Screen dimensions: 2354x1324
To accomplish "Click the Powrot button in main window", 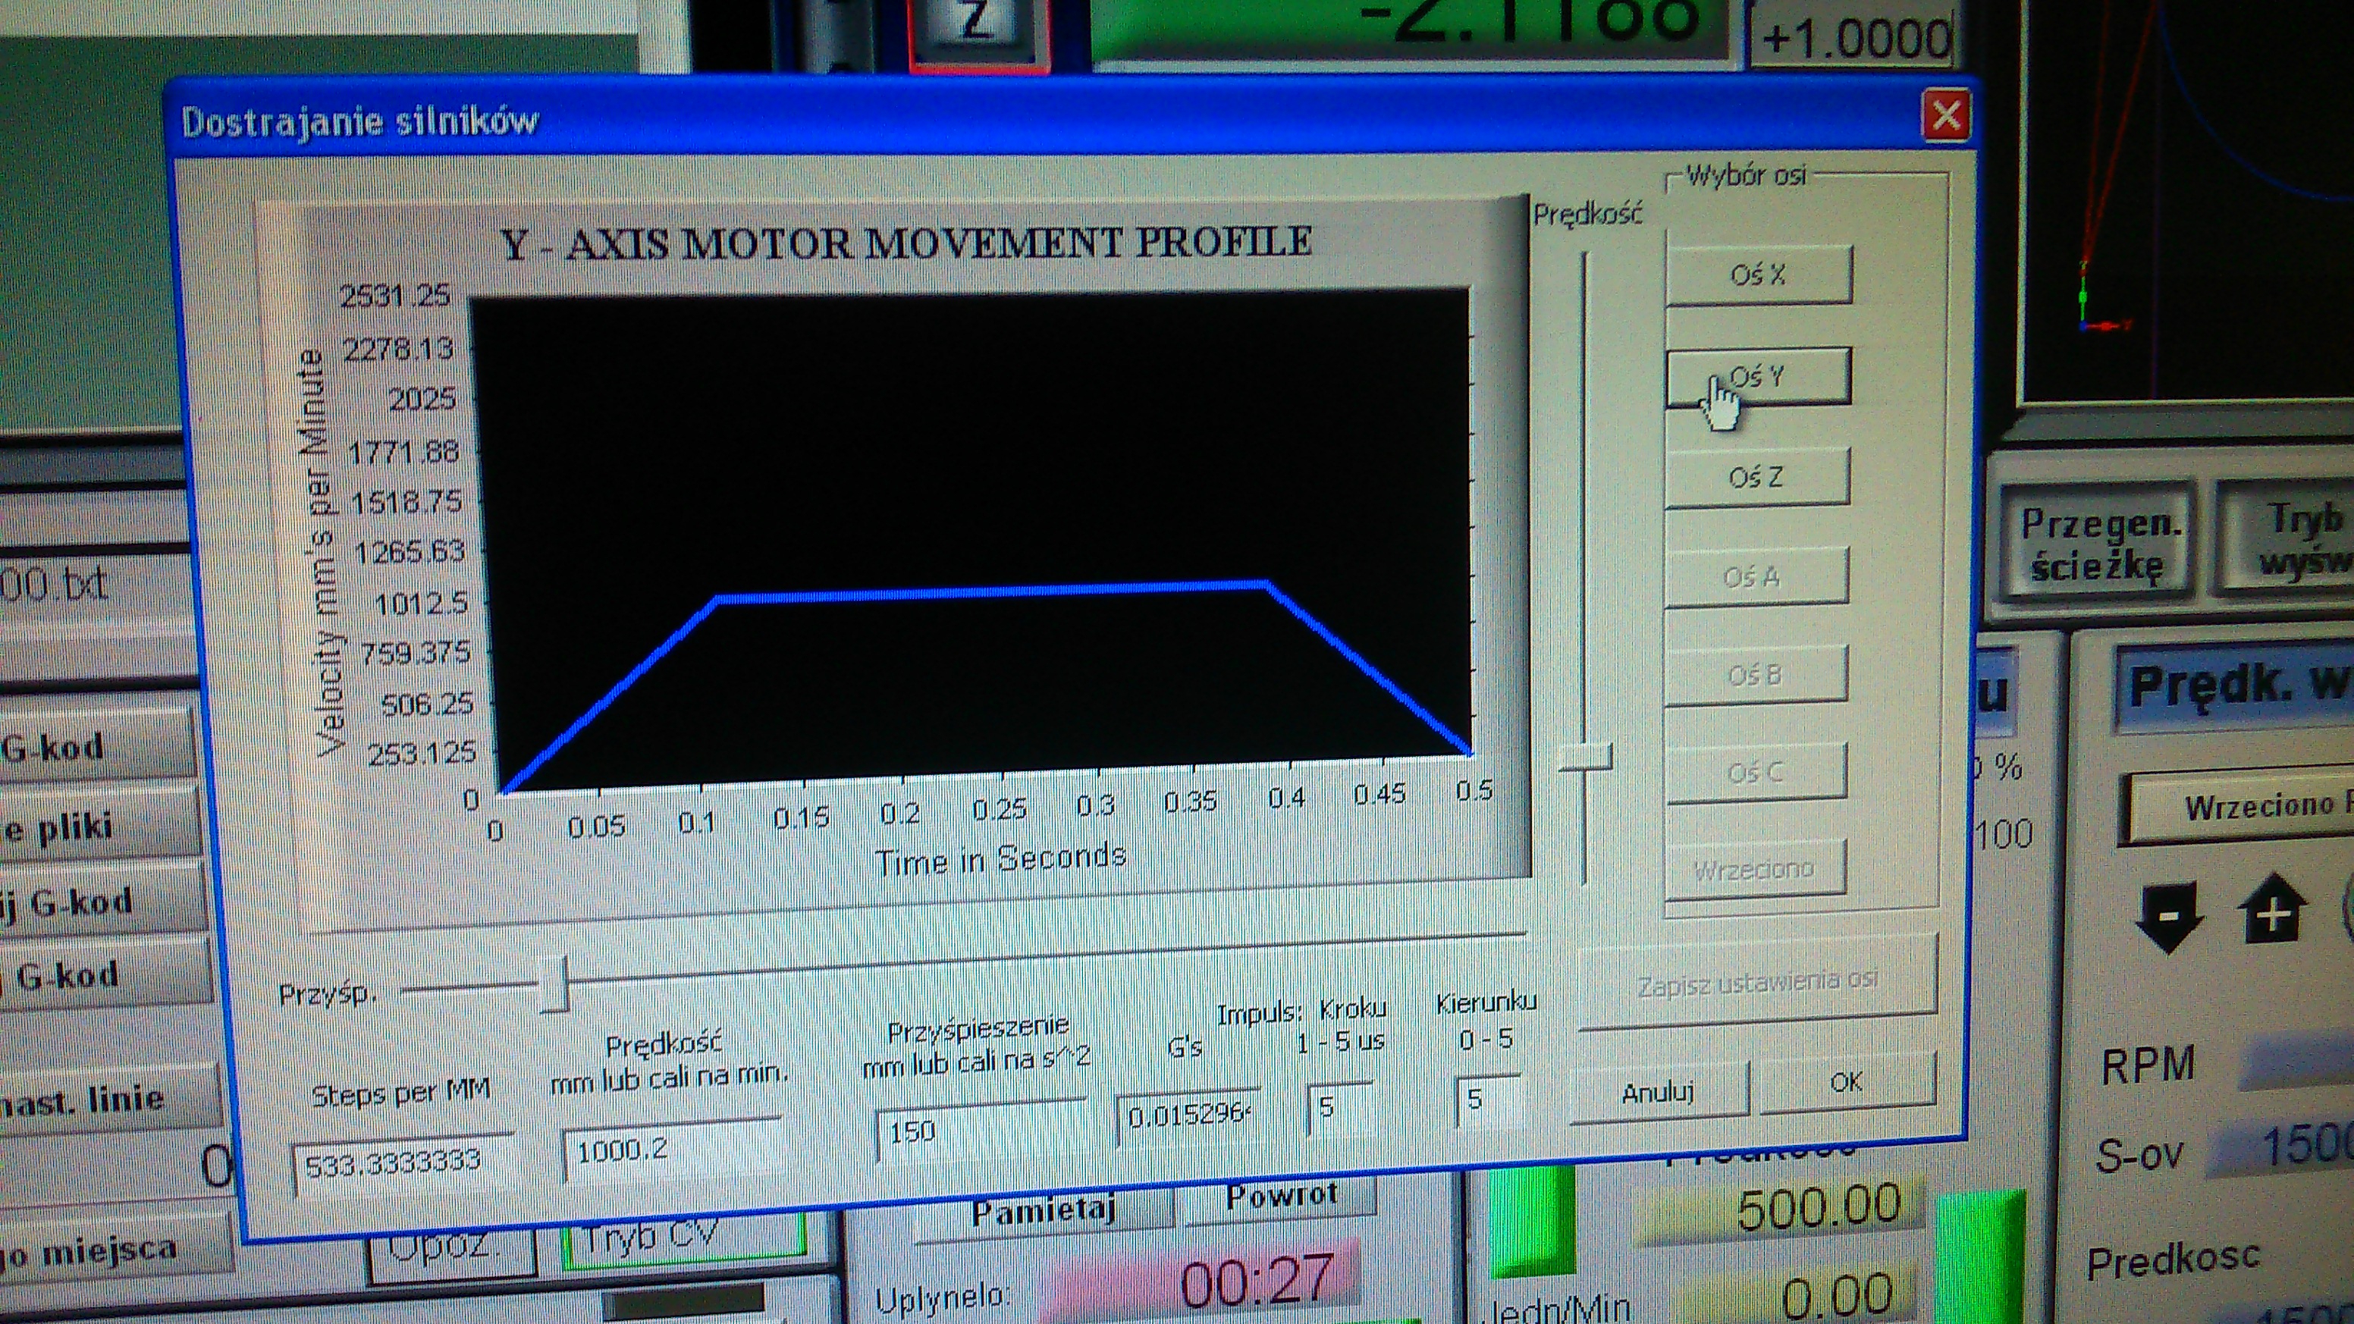I will coord(1281,1195).
